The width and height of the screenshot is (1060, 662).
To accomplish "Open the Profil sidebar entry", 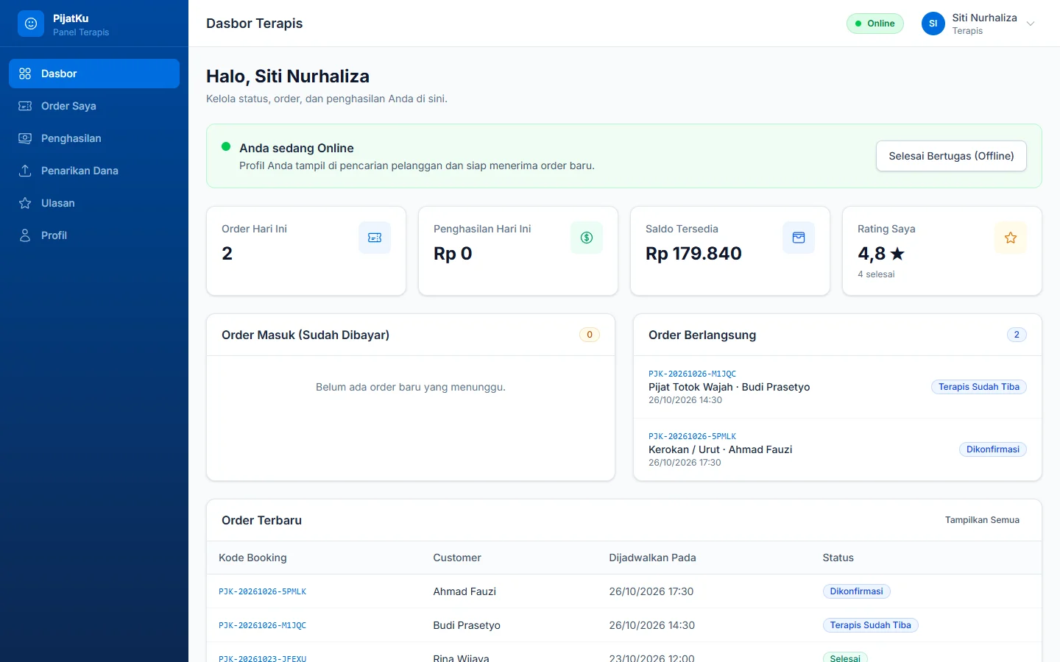I will [94, 235].
